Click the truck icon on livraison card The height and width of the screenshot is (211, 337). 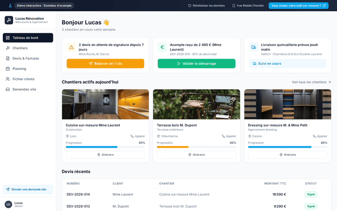pyautogui.click(x=254, y=47)
